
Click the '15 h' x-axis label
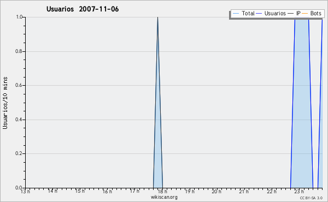pyautogui.click(x=80, y=191)
